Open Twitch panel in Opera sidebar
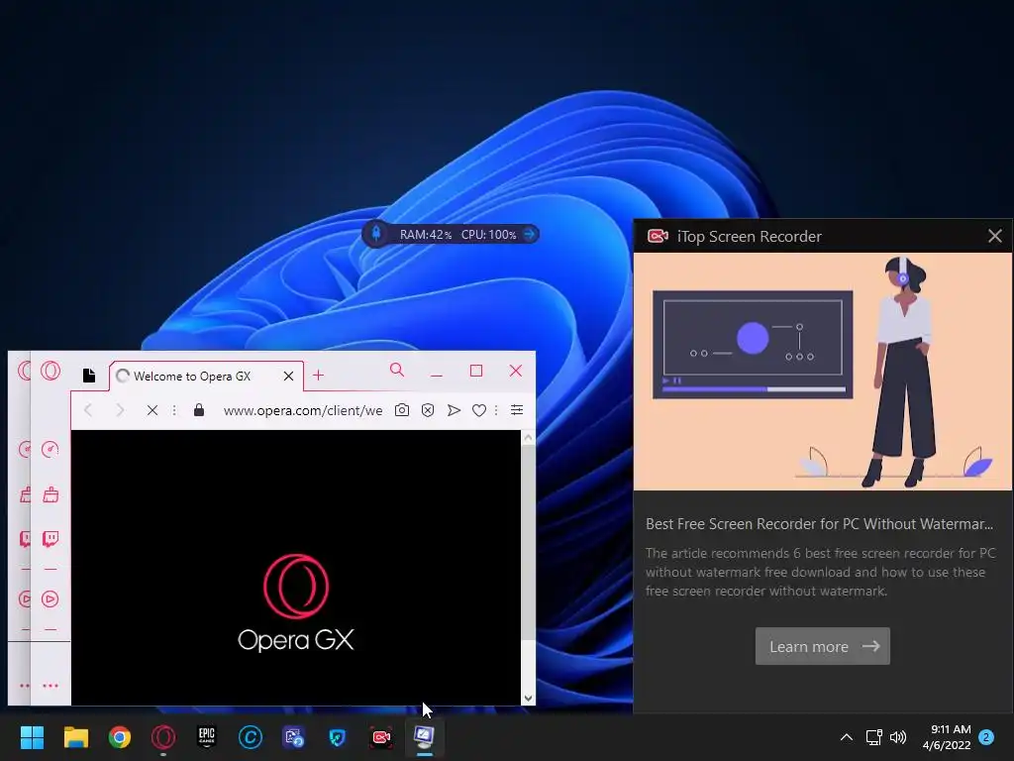 pos(51,538)
